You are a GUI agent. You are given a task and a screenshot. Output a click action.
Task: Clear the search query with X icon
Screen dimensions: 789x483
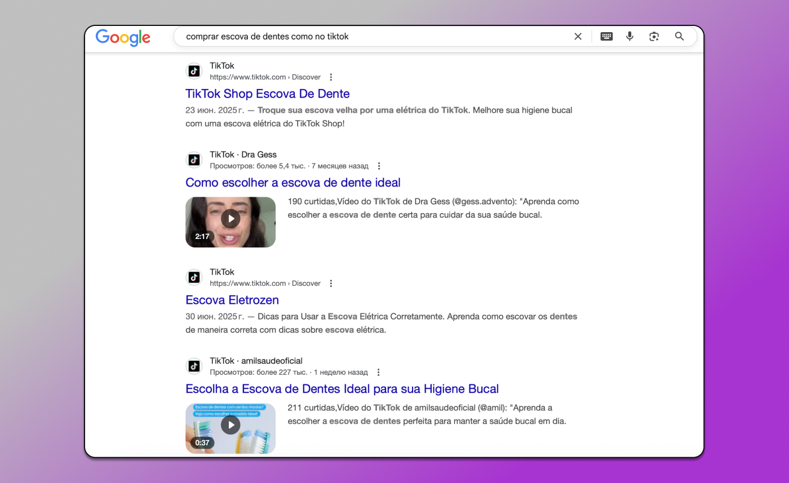578,37
